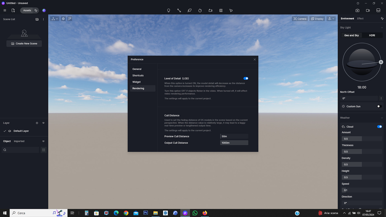Turn off the Cloud weather toggle

point(379,126)
